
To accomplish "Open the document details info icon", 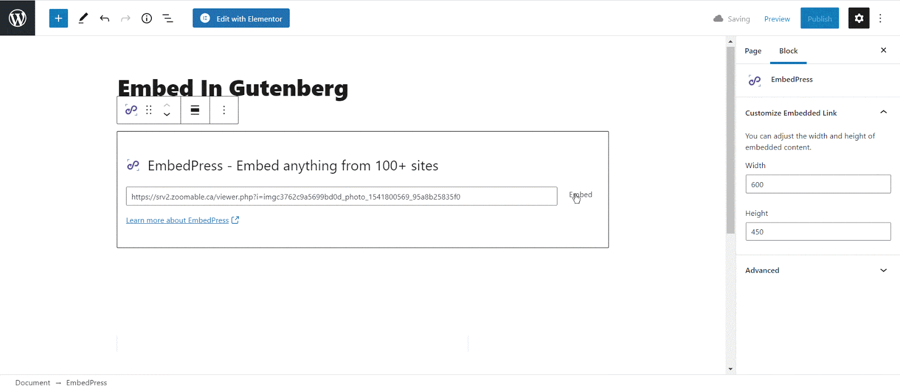I will 147,19.
